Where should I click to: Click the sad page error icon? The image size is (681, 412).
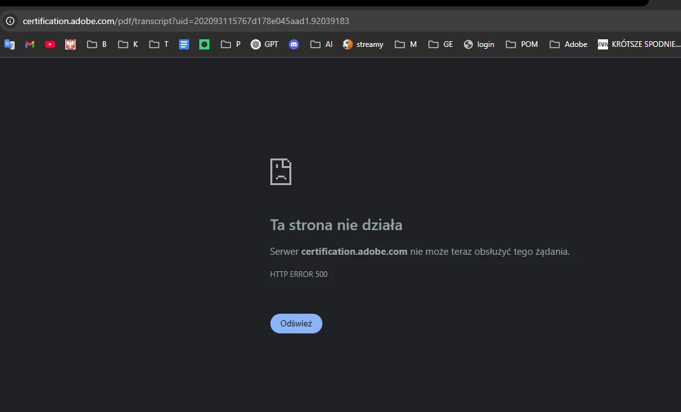click(x=281, y=172)
